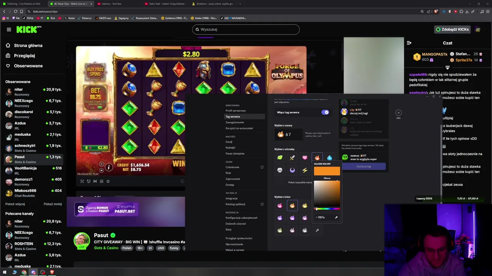Collapse the chat panel arrow icon
The width and height of the screenshot is (492, 276).
tap(409, 43)
